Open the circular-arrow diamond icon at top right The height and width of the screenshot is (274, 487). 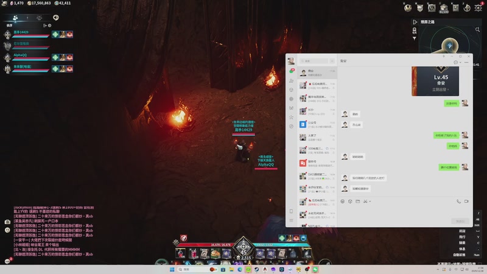467,8
